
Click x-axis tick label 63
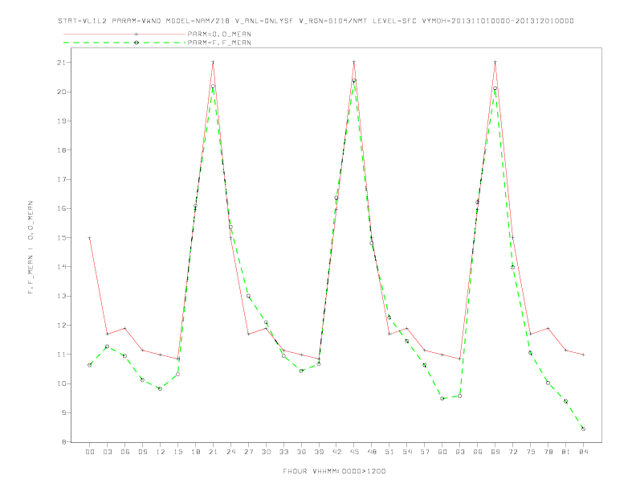point(460,452)
